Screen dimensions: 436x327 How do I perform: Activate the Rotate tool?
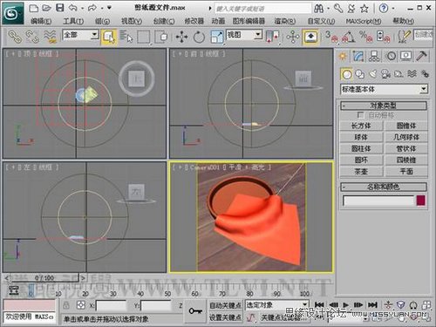click(199, 37)
